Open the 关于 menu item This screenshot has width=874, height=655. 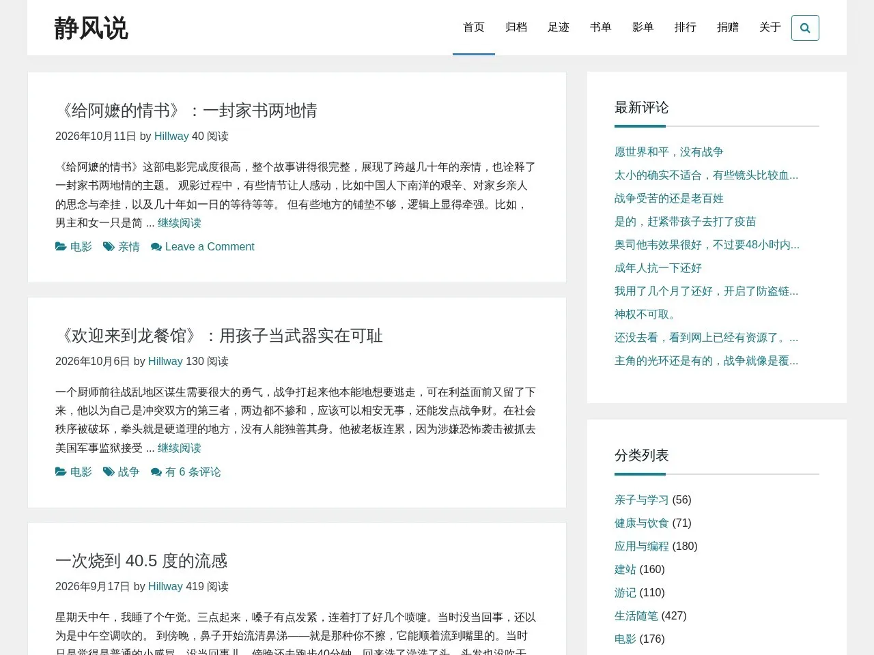click(770, 27)
